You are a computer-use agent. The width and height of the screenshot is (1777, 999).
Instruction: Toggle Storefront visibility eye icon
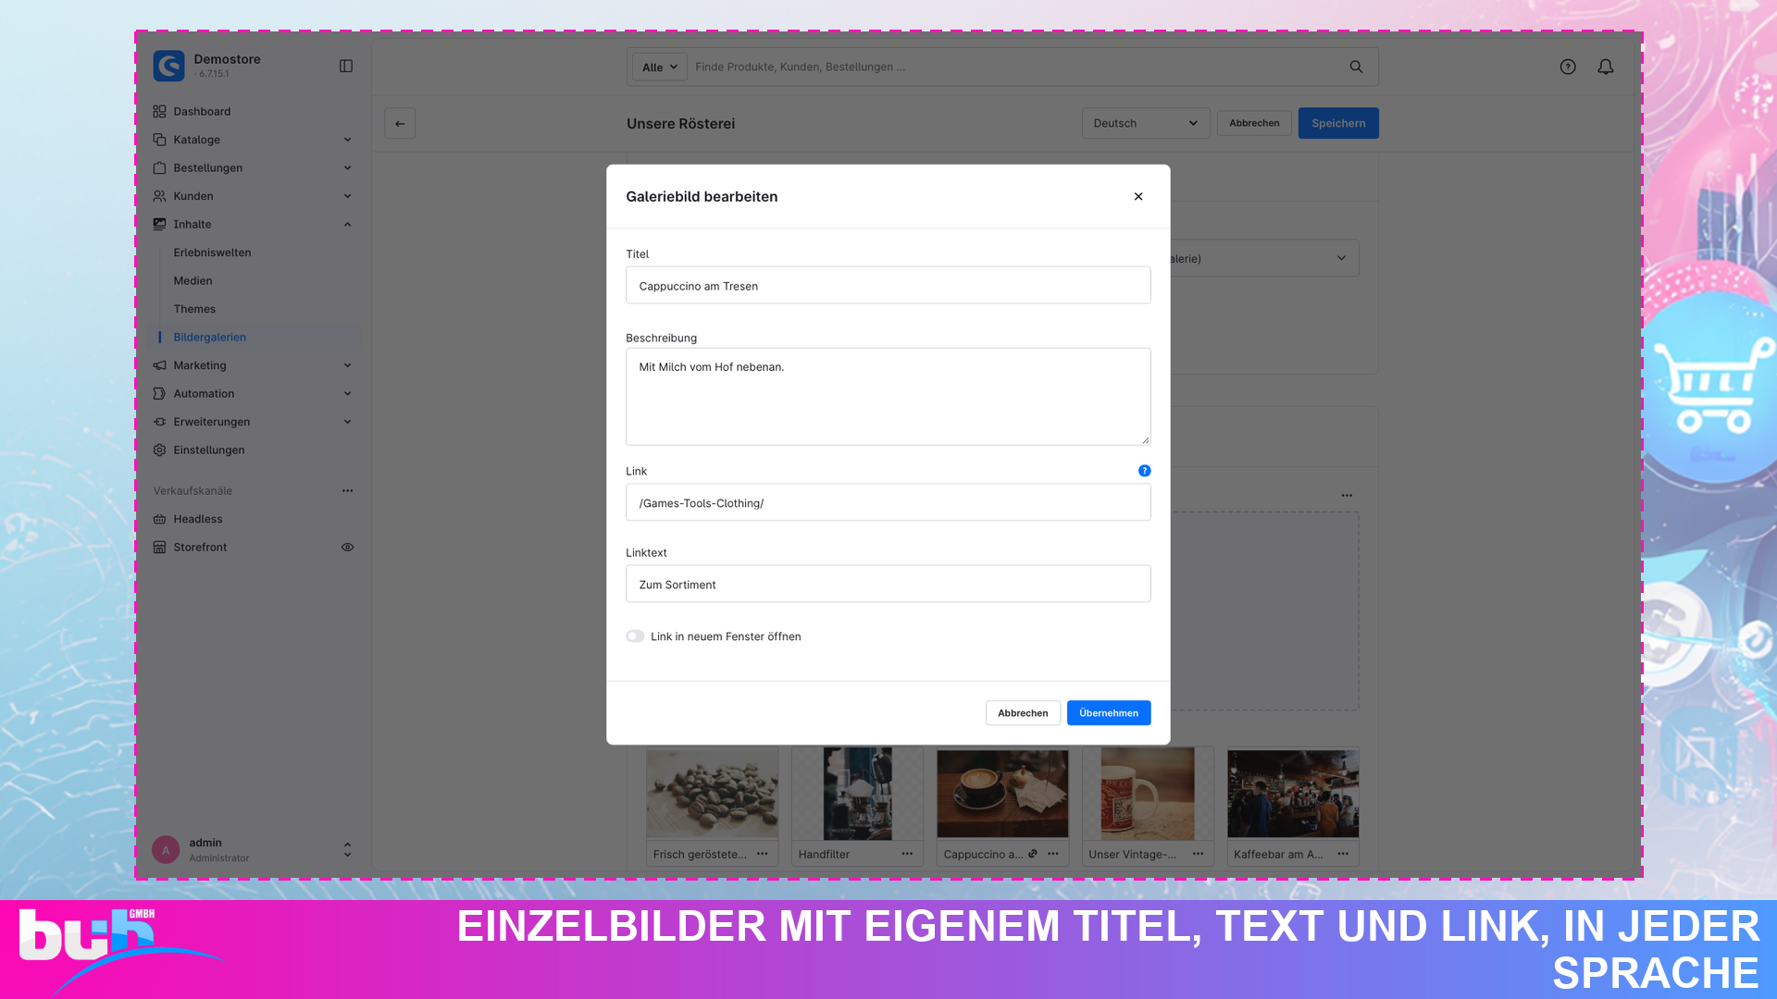[x=347, y=548]
